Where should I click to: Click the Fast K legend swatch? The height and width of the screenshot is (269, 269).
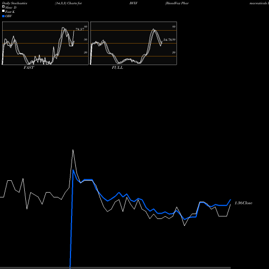pos(3,11)
